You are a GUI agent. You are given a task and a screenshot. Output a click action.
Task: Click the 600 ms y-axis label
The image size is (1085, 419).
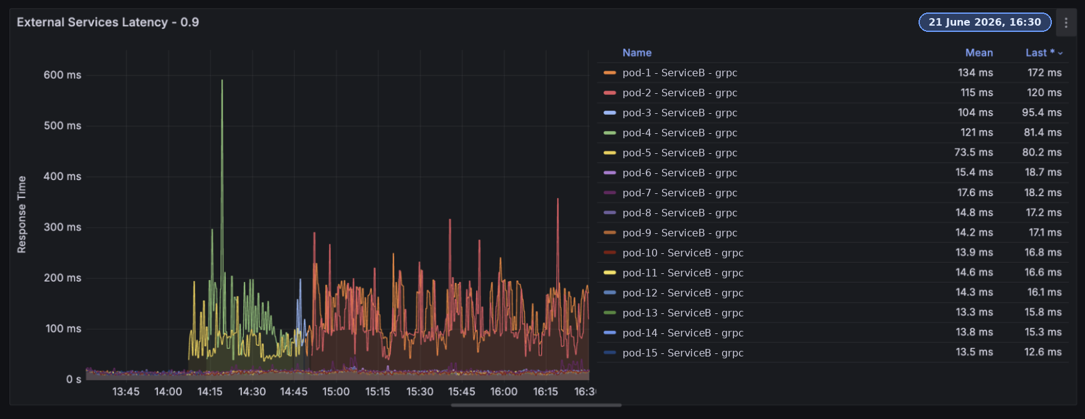point(63,75)
